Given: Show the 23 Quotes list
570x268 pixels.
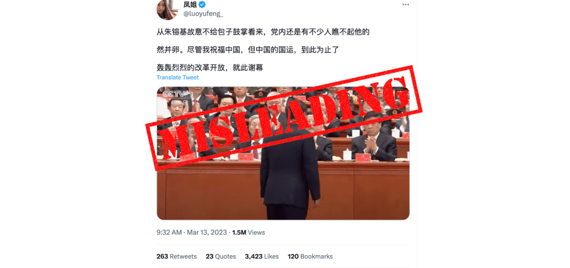Looking at the screenshot, I should point(220,256).
